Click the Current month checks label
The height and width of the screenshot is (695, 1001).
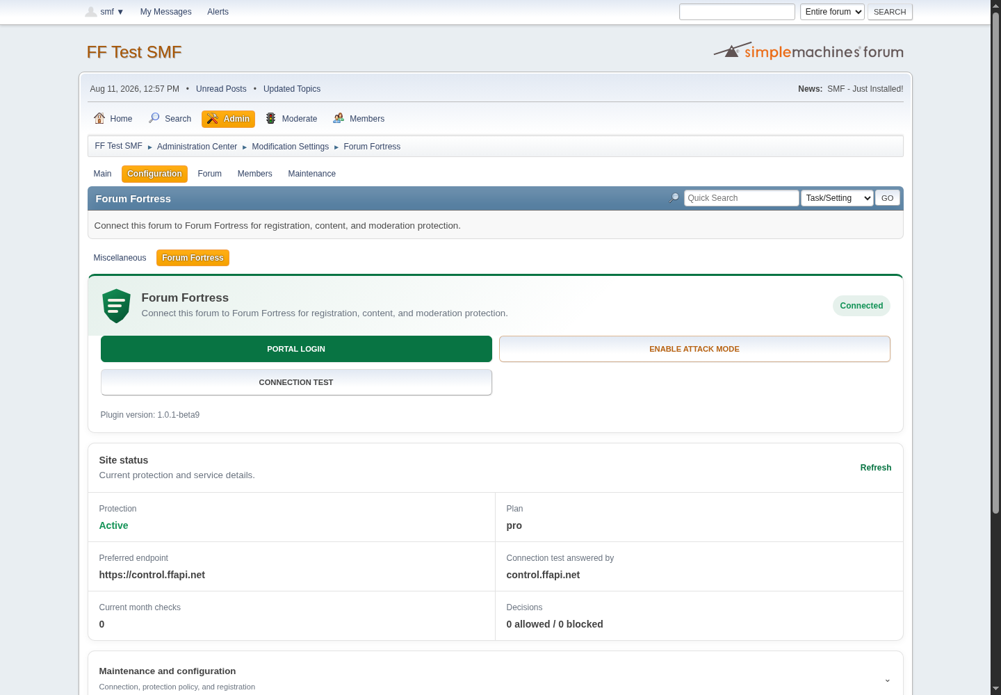tap(140, 607)
